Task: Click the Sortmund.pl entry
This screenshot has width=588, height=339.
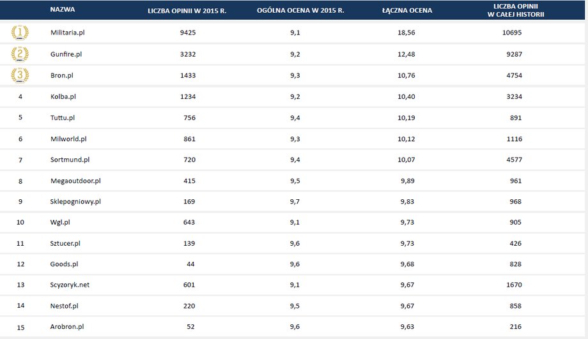Action: 70,160
